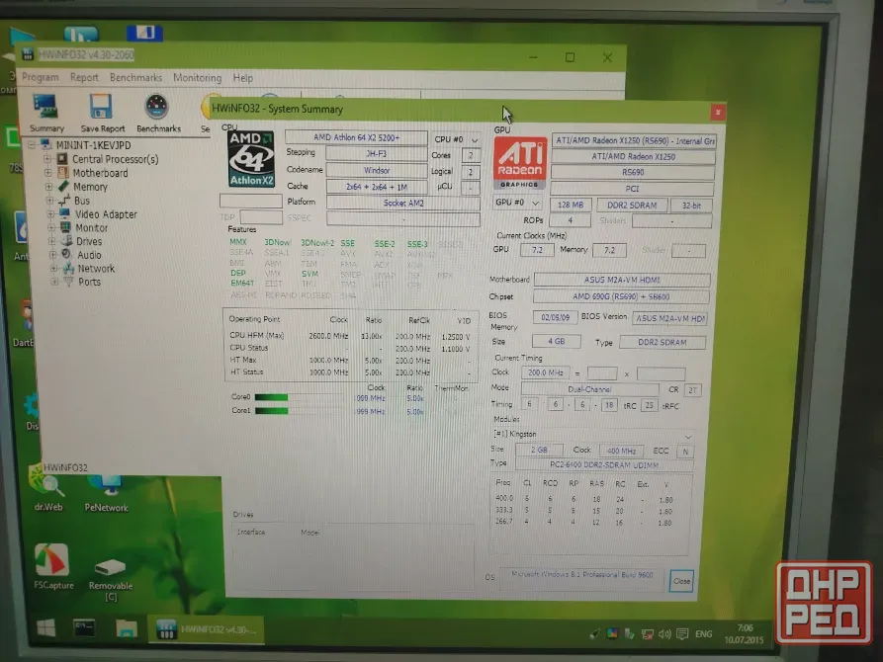Click the AMD Athlon X2 logo
Viewport: 883px width, 662px height.
[251, 159]
